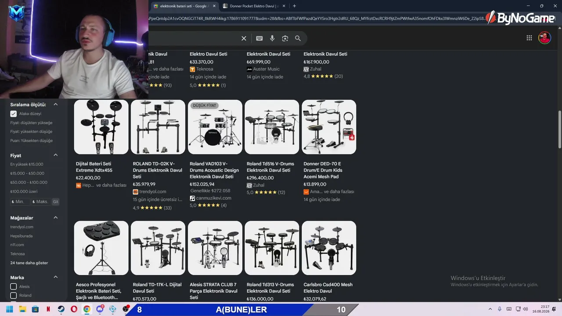Open Steam from the taskbar
The height and width of the screenshot is (316, 562).
click(61, 309)
